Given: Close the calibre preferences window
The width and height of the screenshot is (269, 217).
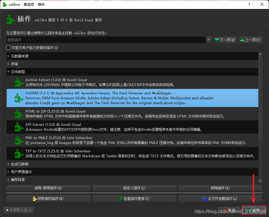Looking at the screenshot, I should 262,4.
